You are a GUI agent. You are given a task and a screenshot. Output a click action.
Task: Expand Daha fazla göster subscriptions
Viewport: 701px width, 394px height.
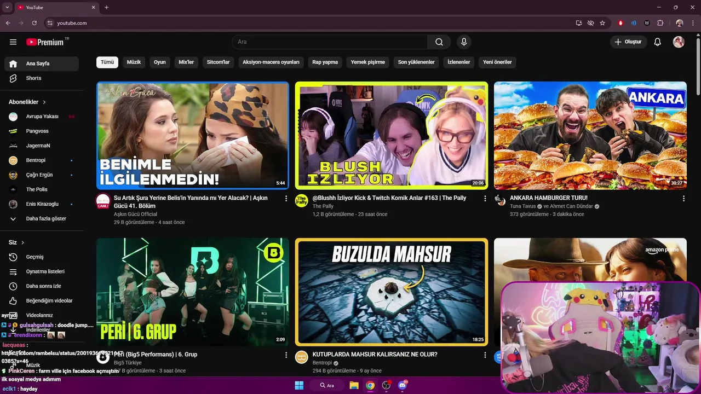point(42,218)
